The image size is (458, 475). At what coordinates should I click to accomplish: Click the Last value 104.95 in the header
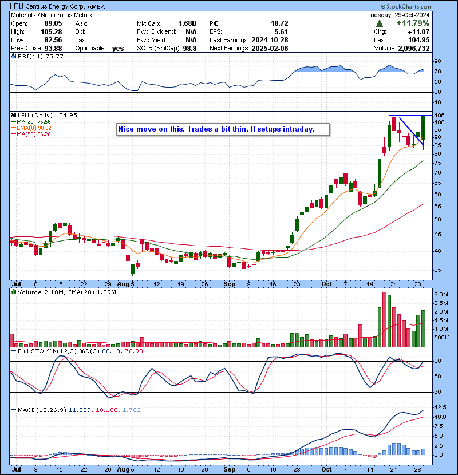tap(418, 40)
